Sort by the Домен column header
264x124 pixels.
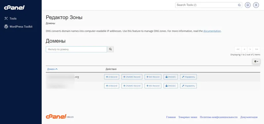coord(52,69)
